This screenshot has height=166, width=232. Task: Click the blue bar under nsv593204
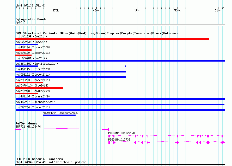click(120, 110)
